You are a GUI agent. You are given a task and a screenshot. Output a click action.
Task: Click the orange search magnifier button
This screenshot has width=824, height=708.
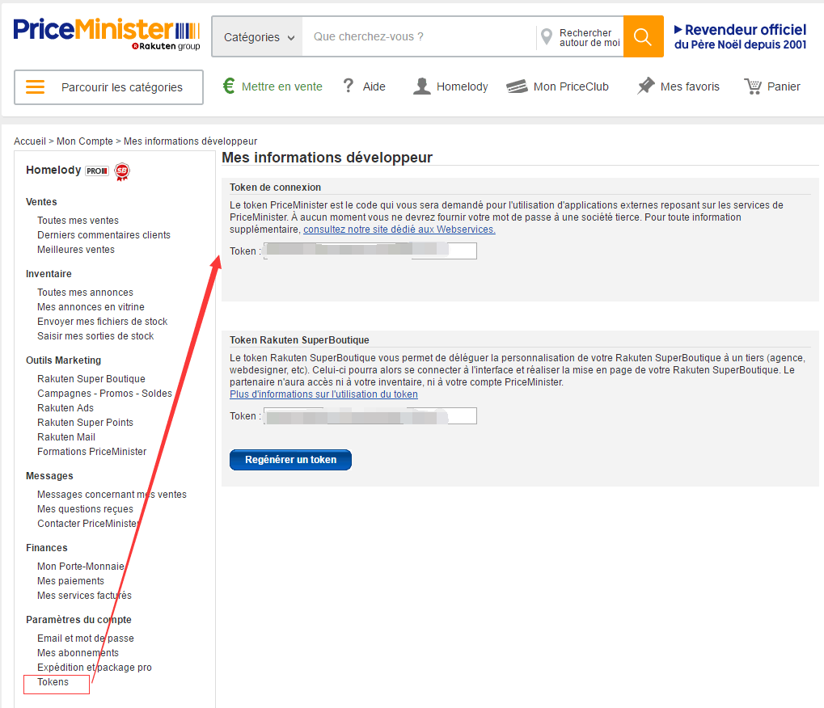pyautogui.click(x=643, y=36)
